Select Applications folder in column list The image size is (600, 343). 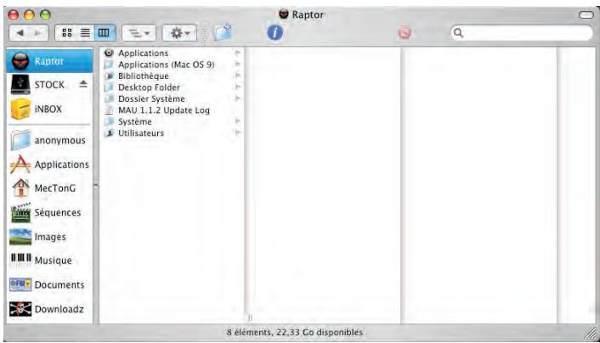[172, 53]
